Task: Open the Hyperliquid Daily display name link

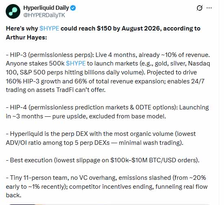Action: point(46,8)
